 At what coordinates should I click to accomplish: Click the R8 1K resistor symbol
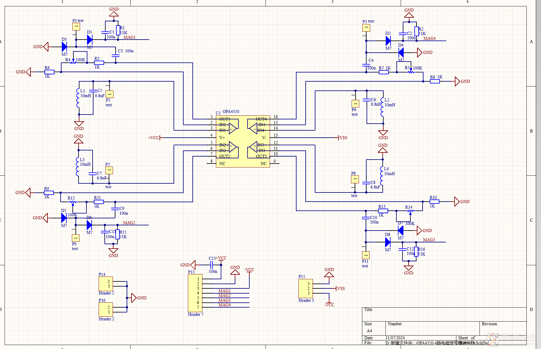(435, 81)
